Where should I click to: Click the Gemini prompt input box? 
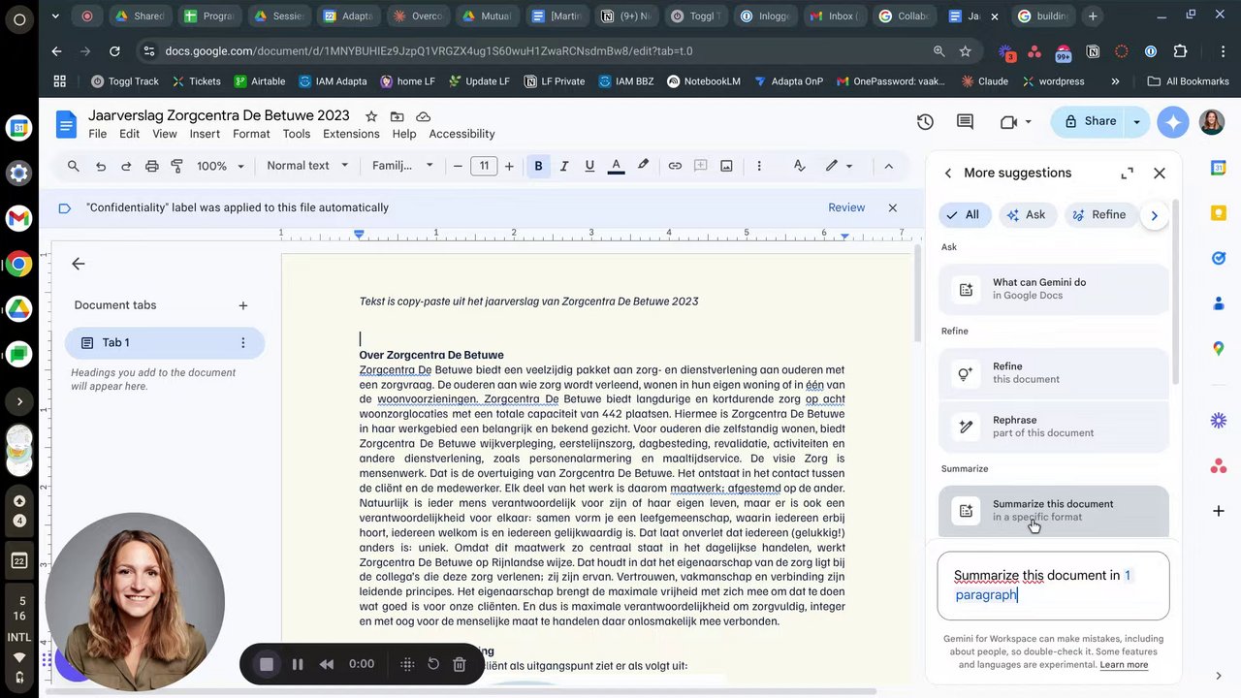(1054, 586)
